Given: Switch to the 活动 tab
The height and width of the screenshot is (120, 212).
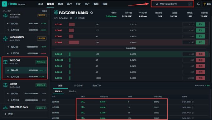Looking at the screenshot, I should (x=60, y=85).
